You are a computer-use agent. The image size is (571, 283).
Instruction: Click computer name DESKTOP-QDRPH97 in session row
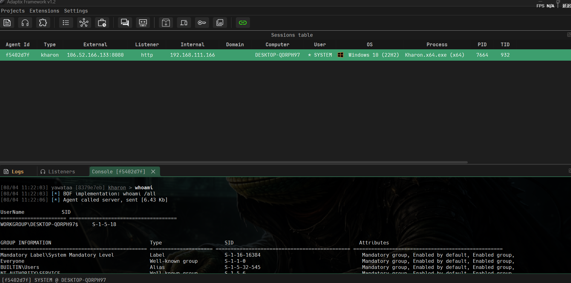(277, 55)
